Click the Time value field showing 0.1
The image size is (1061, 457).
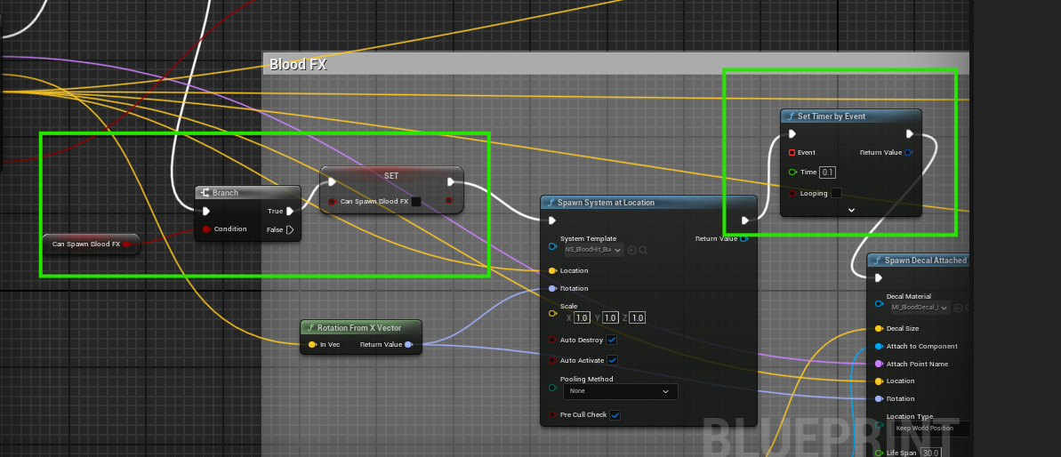click(828, 172)
